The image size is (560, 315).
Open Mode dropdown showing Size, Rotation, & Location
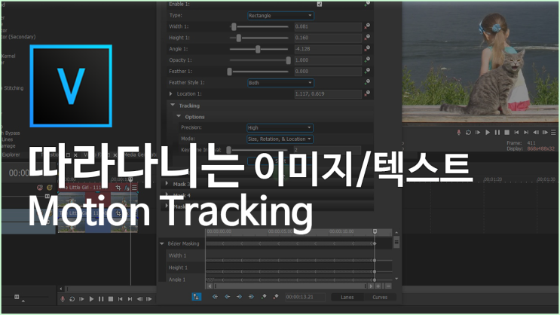point(280,139)
